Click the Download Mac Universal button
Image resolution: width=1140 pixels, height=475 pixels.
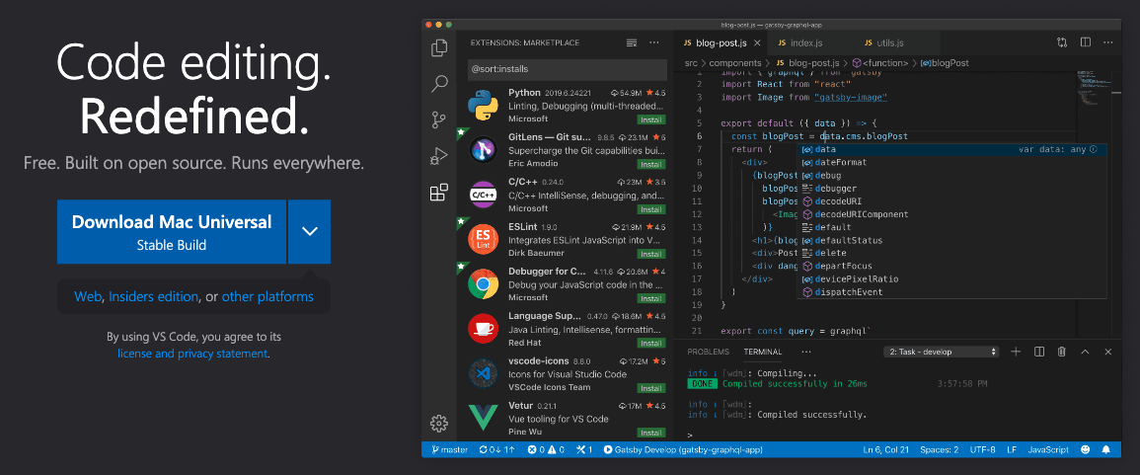tap(172, 232)
